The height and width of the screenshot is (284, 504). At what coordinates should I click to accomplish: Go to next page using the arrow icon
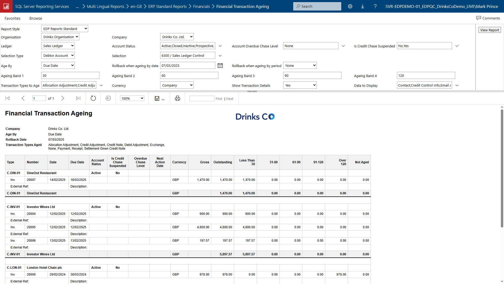[62, 98]
